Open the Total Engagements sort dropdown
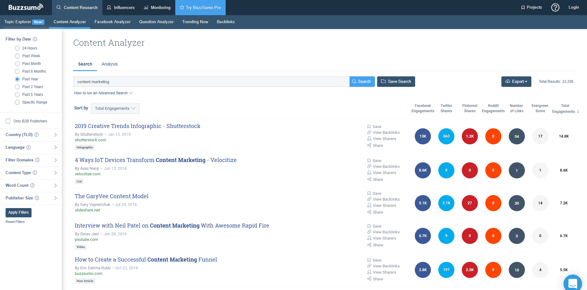Image resolution: width=587 pixels, height=290 pixels. click(x=115, y=109)
